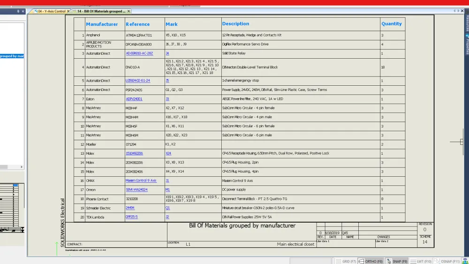Open the collaborative users icon in status bar

[x=465, y=261]
